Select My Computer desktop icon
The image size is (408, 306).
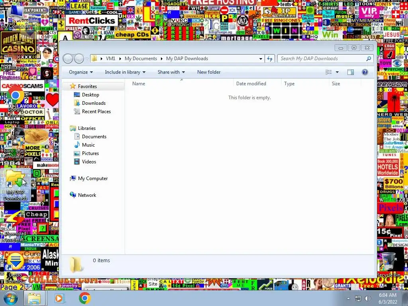15,17
